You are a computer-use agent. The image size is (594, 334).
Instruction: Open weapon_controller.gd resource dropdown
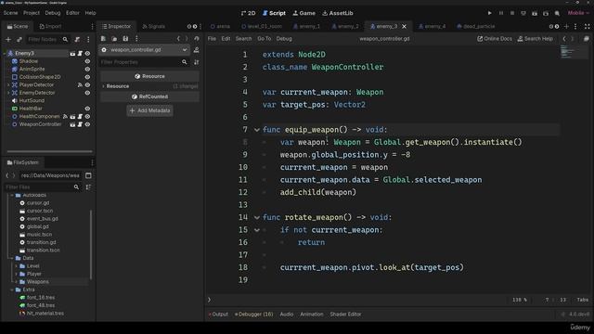tap(145, 50)
